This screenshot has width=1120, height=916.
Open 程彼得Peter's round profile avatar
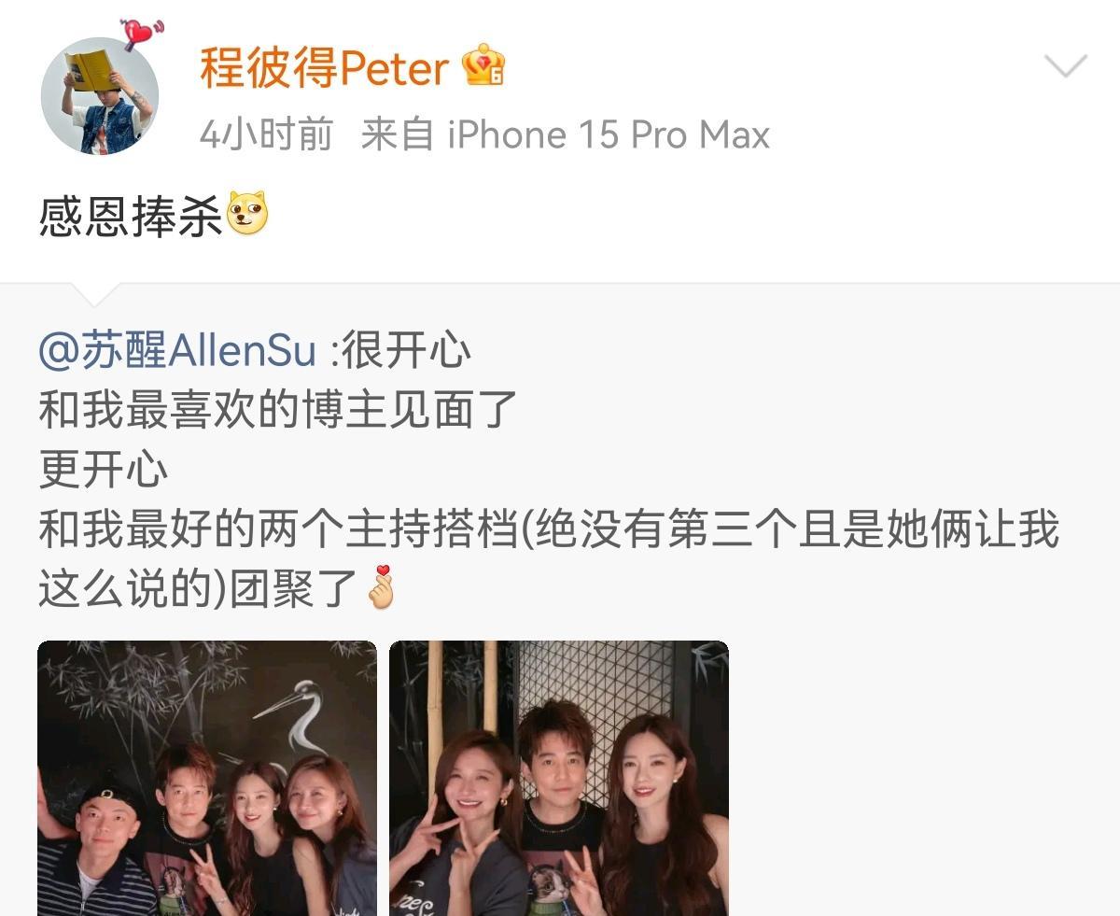click(100, 96)
